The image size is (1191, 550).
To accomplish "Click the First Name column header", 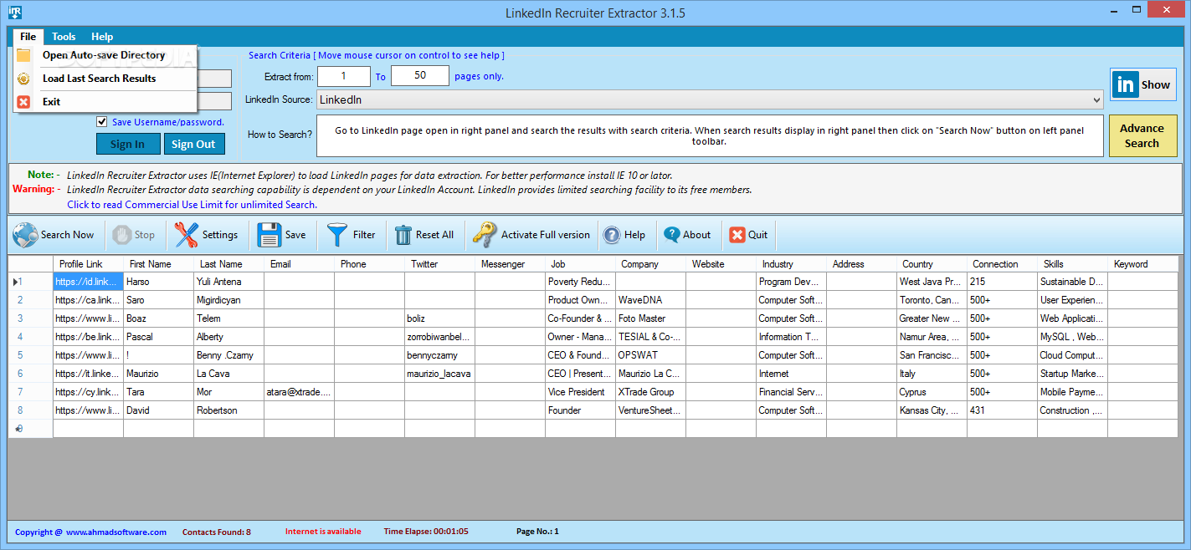I will (159, 264).
